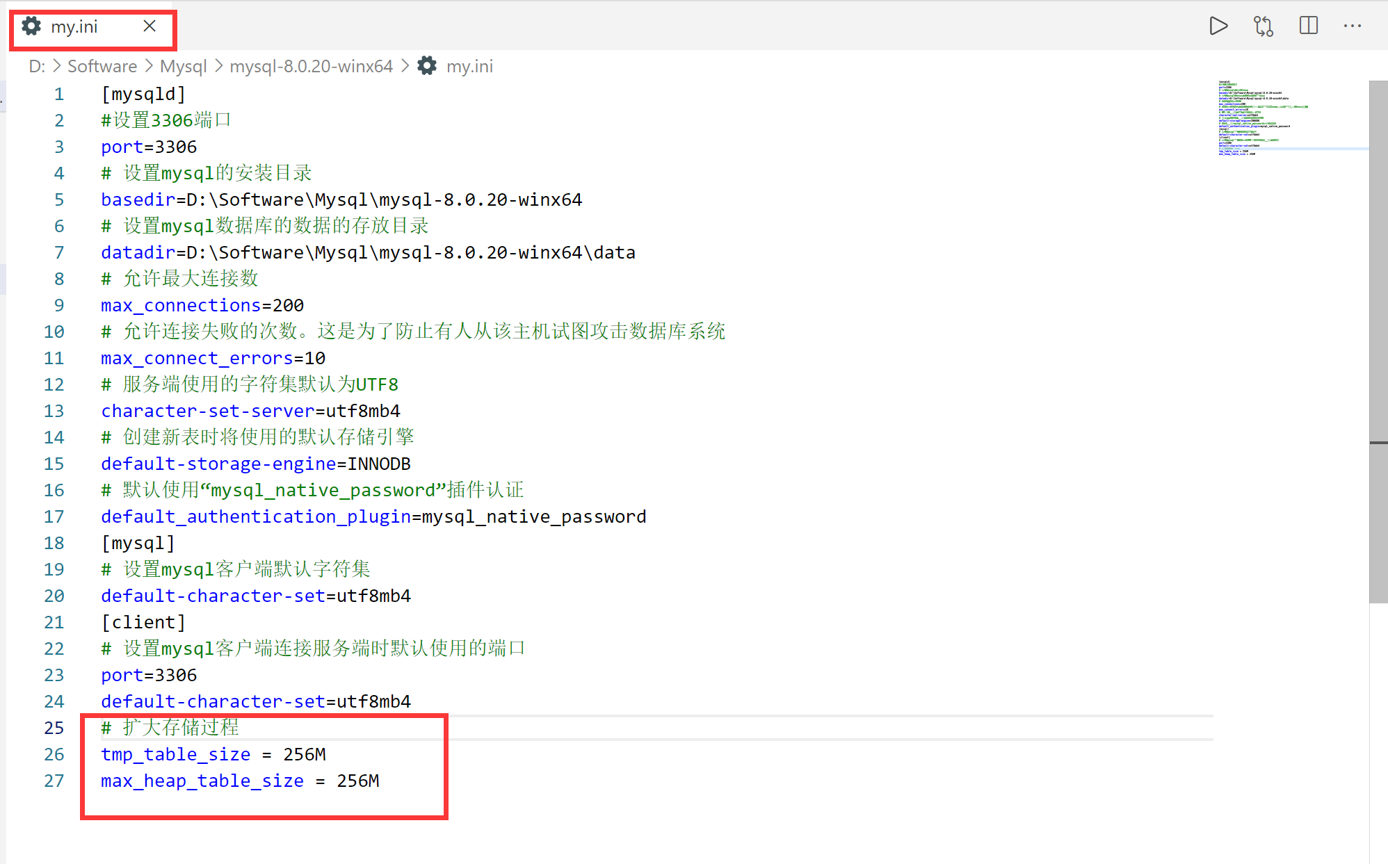Open mysql-8.0.20-winx64 breadcrumb folder

tap(311, 66)
